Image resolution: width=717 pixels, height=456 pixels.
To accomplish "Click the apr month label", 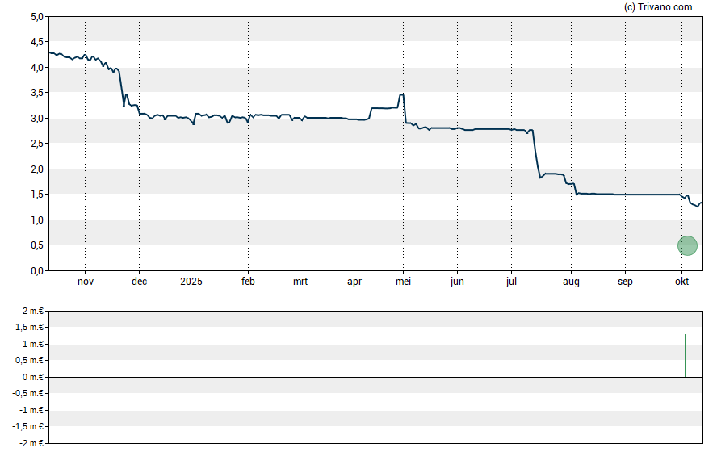I will [354, 282].
